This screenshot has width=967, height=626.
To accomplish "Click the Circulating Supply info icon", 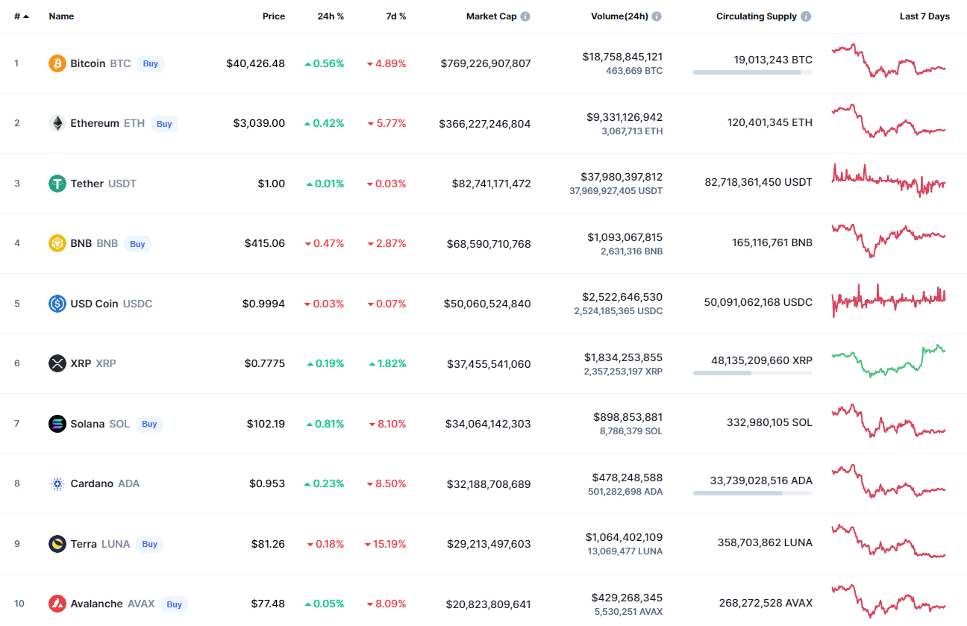I will tap(806, 16).
